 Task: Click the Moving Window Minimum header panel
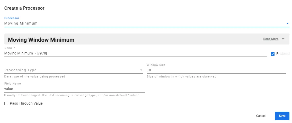point(129,39)
